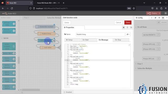Screen dimensions: 168x94
Task: Open the name icon picker dropdown
Action: 128,34
